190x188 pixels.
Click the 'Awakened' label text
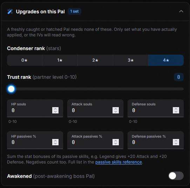[19, 176]
